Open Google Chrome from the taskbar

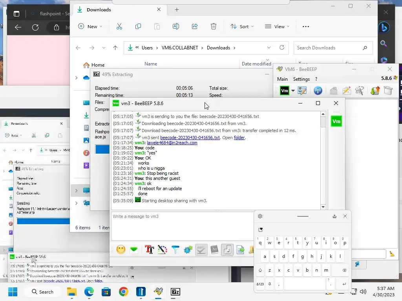point(123,292)
